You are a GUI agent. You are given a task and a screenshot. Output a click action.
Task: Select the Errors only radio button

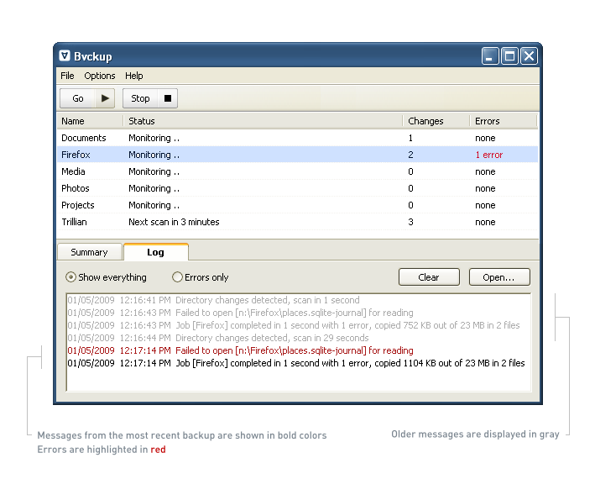[177, 277]
